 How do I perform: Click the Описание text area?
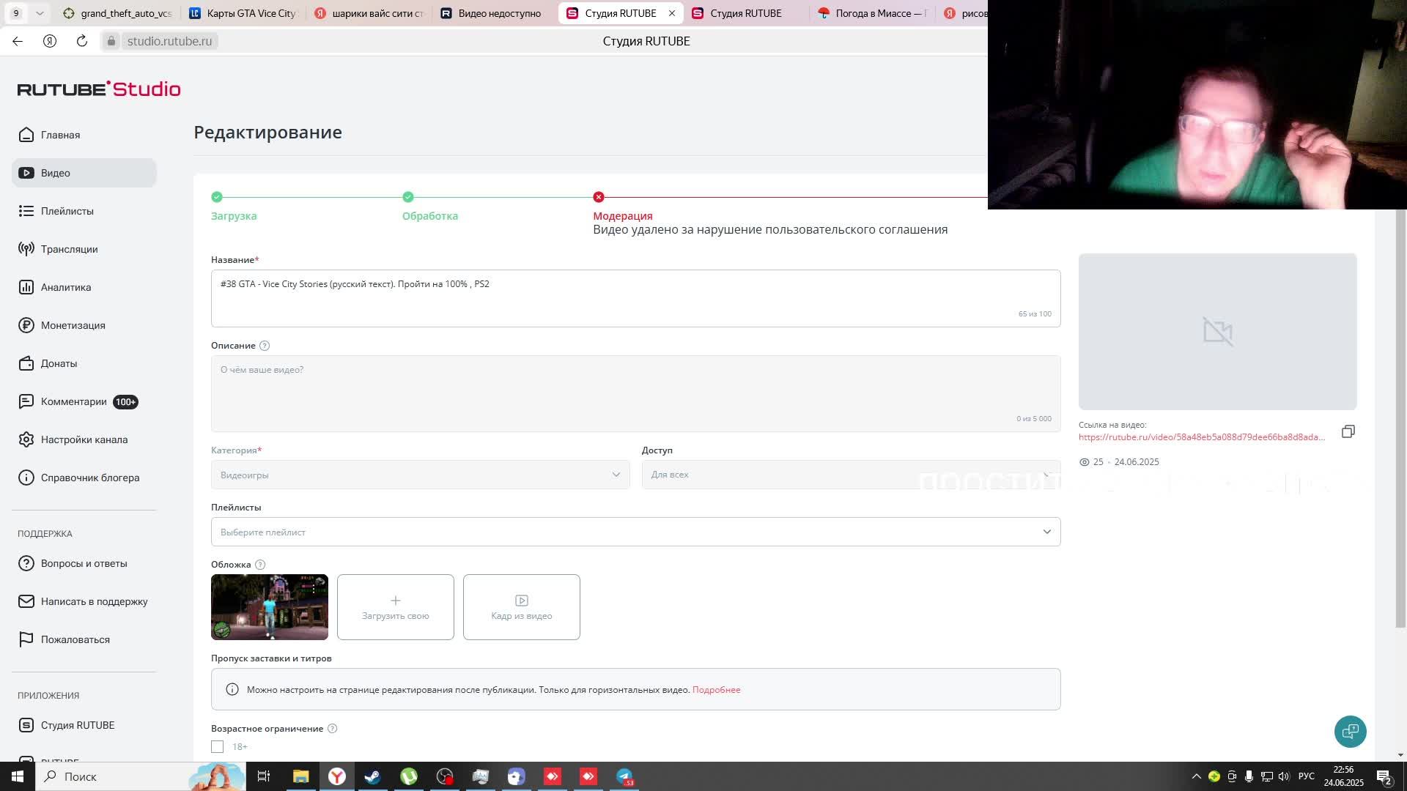635,394
